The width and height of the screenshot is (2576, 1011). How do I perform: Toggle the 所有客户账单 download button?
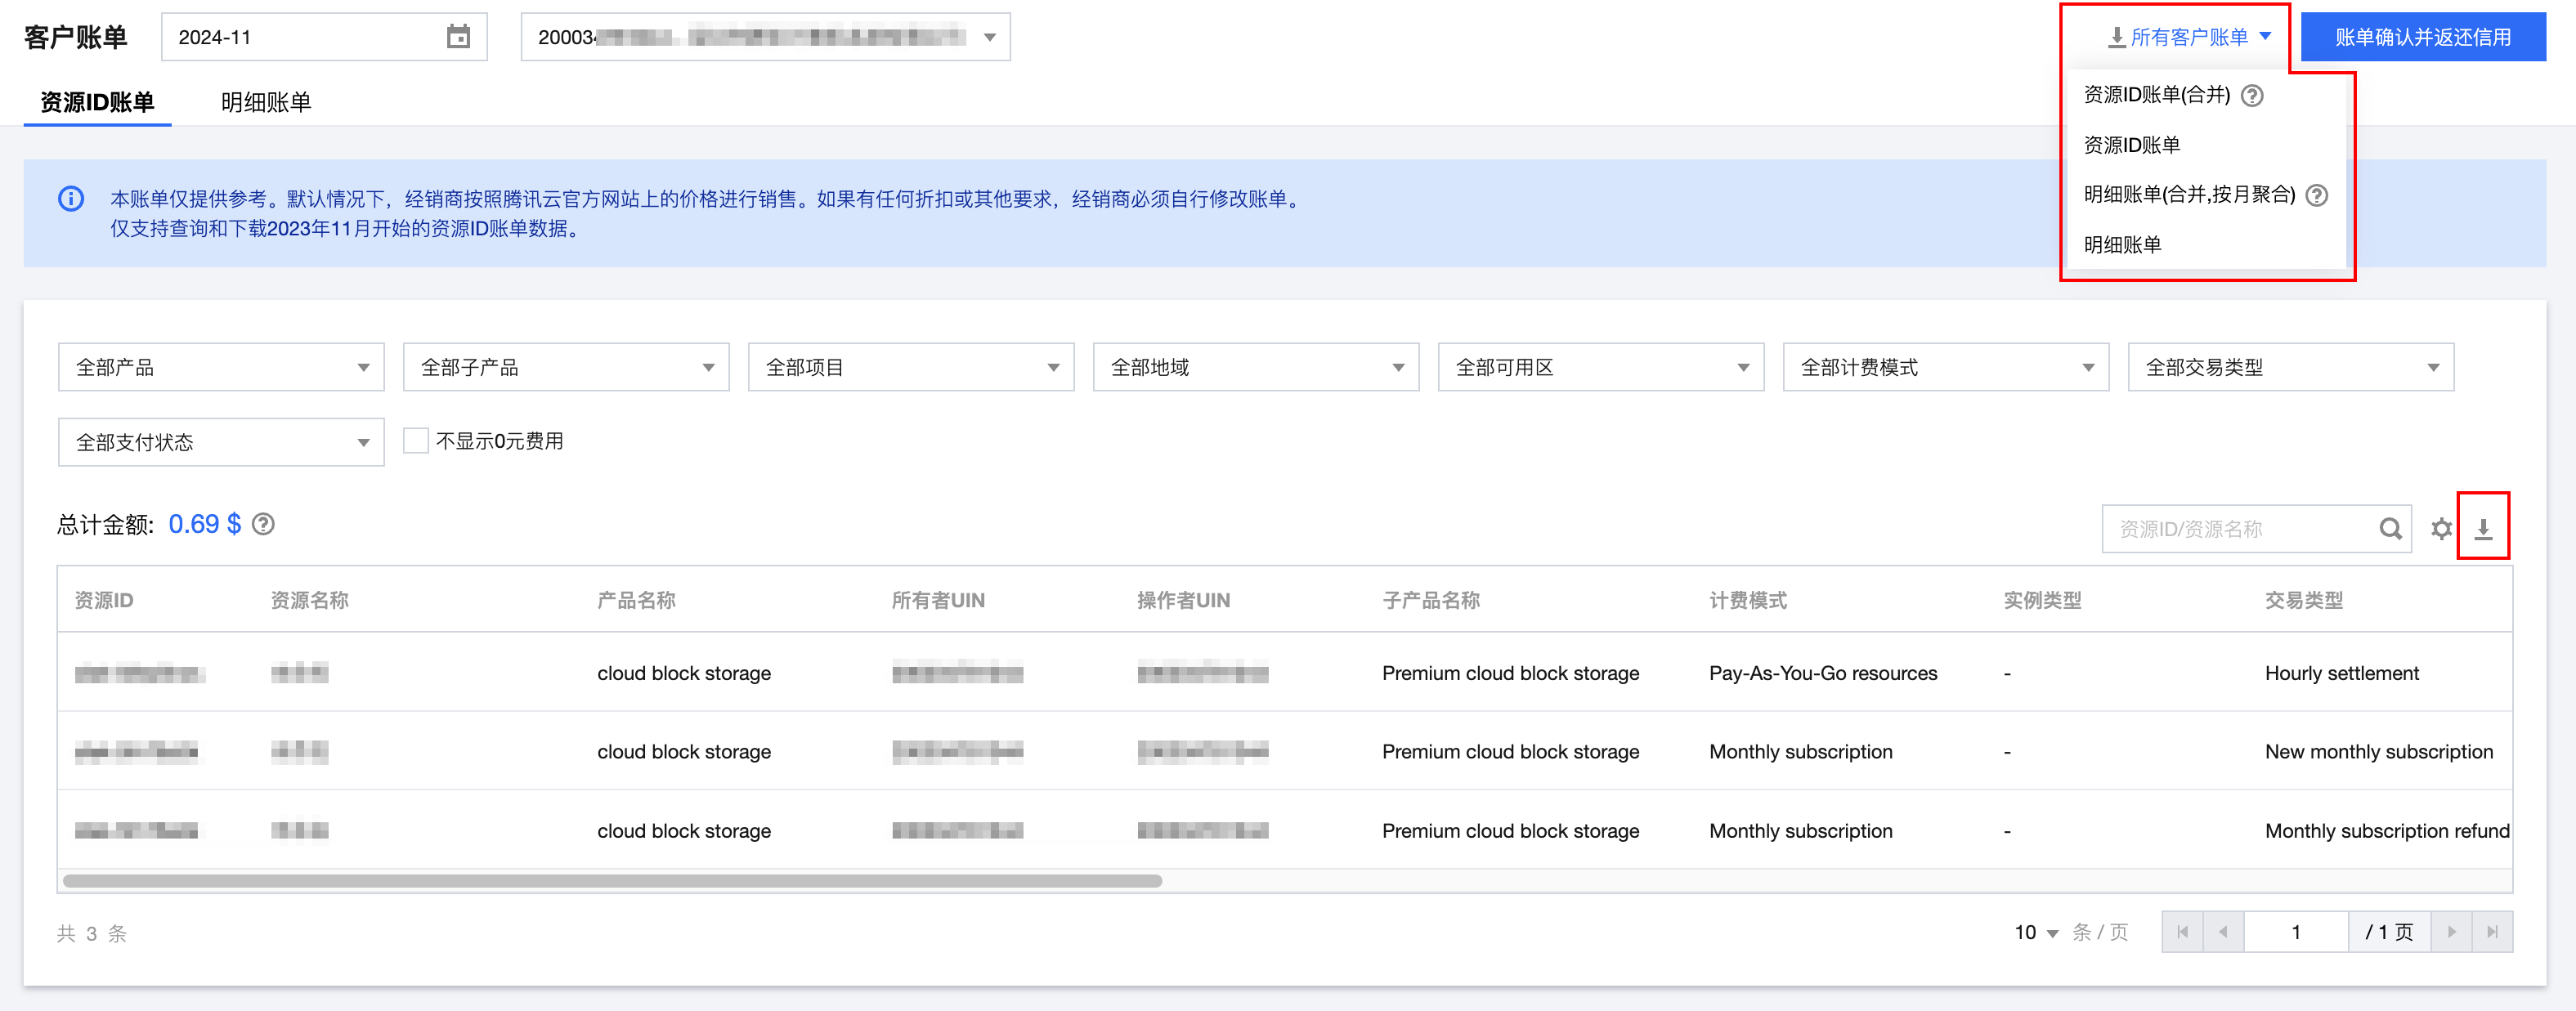coord(2189,37)
